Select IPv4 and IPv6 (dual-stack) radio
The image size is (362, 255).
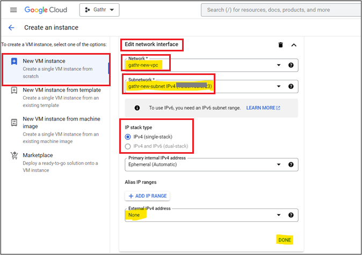point(128,146)
